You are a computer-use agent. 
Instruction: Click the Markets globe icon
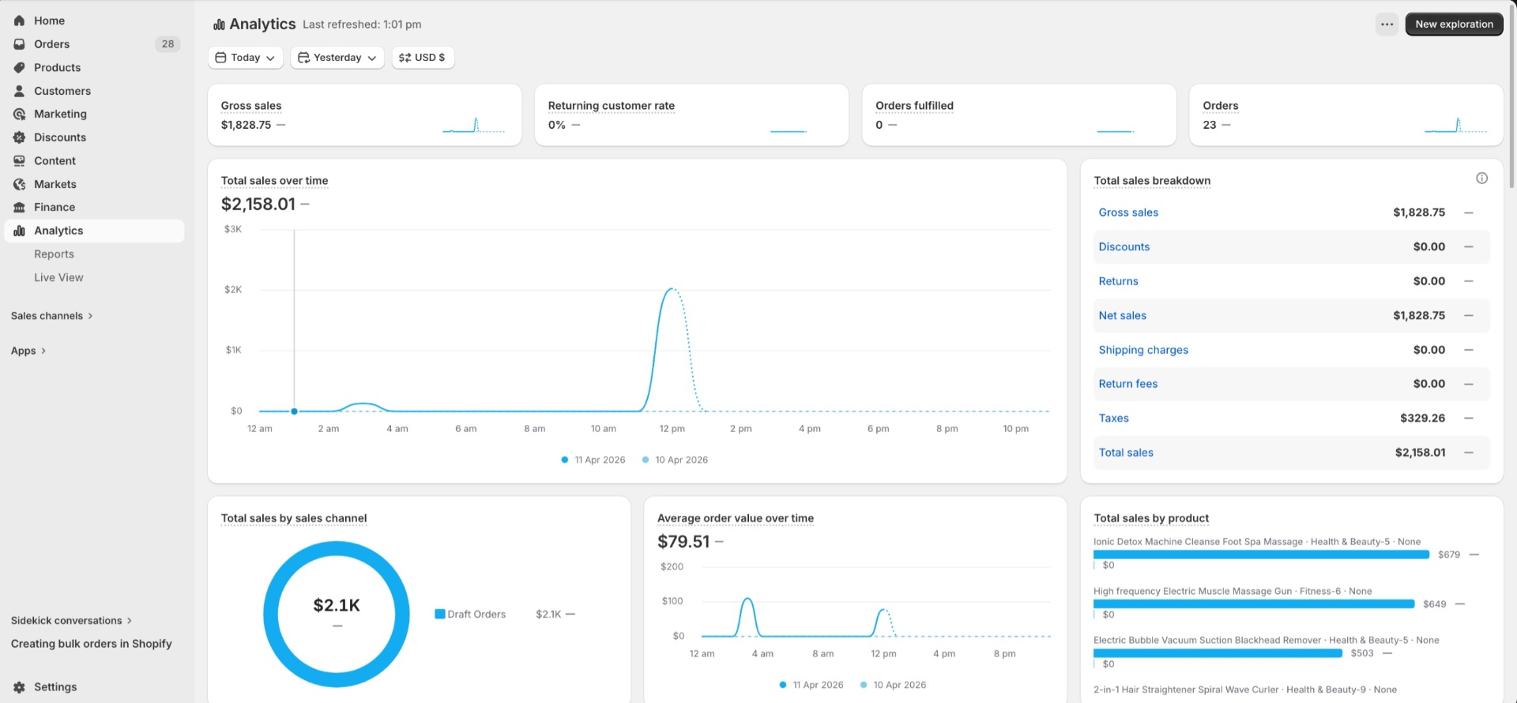(19, 184)
